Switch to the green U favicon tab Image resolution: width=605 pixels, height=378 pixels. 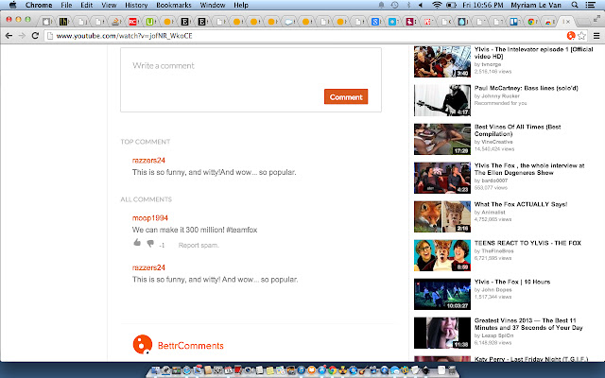(149, 22)
